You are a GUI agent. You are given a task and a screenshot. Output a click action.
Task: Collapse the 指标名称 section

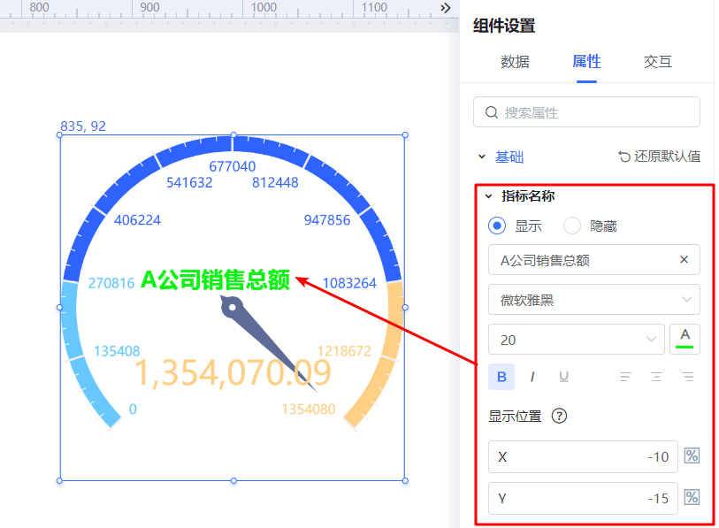pyautogui.click(x=489, y=196)
